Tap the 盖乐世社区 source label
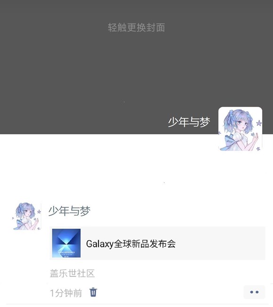The width and height of the screenshot is (273, 307). coord(72,273)
